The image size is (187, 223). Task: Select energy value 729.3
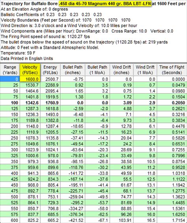tap(50, 203)
